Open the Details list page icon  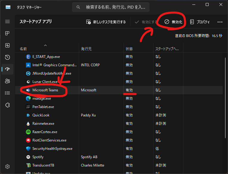point(7,93)
